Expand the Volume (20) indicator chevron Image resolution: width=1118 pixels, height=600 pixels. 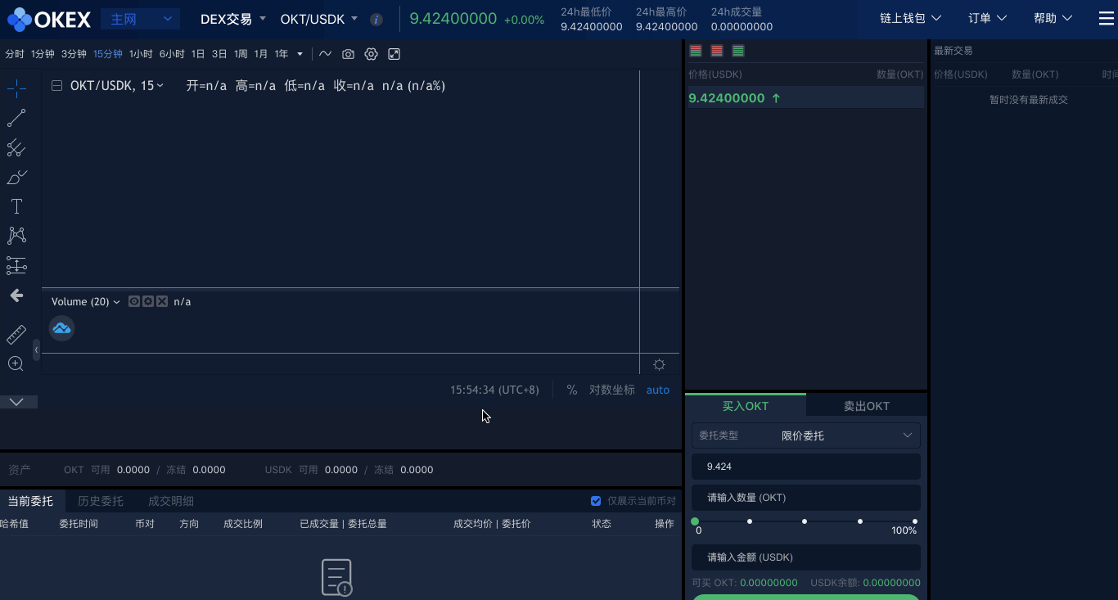click(x=116, y=302)
